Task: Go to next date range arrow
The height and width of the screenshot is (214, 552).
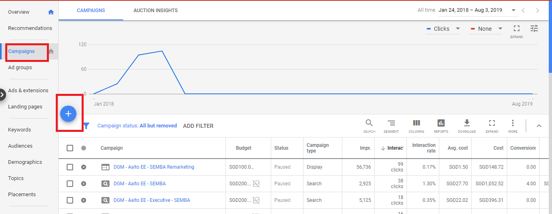Action: point(537,11)
